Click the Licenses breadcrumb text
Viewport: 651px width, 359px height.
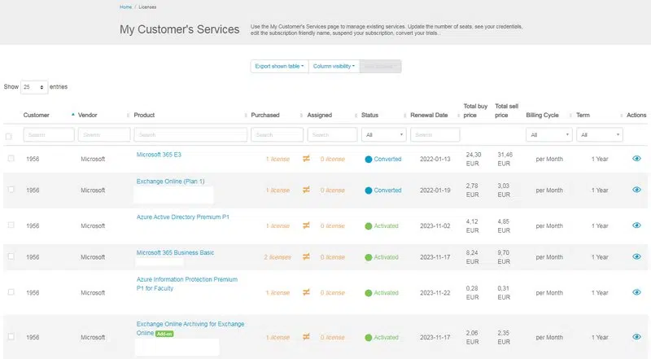[147, 7]
